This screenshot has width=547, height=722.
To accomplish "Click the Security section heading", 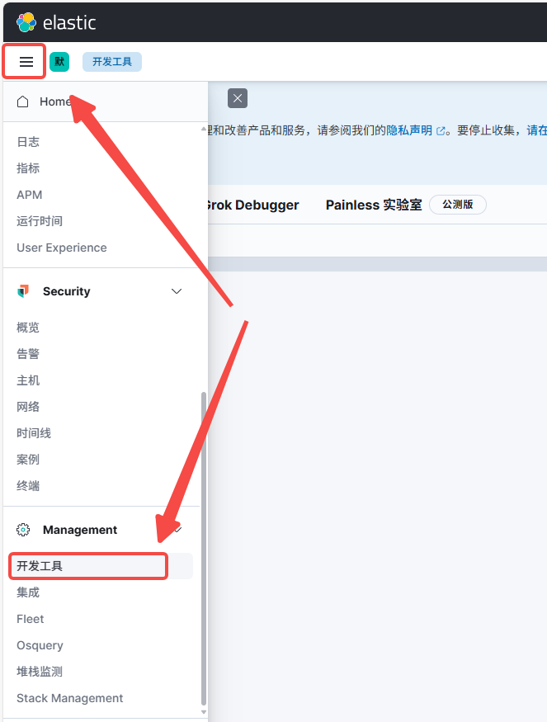I will tap(67, 291).
